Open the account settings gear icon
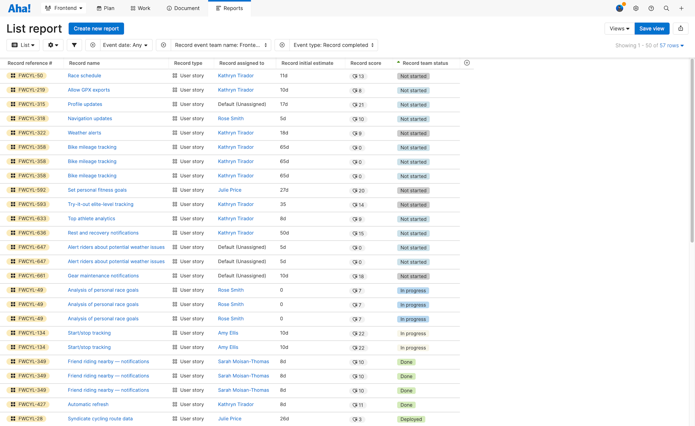Image resolution: width=695 pixels, height=426 pixels. pyautogui.click(x=636, y=8)
